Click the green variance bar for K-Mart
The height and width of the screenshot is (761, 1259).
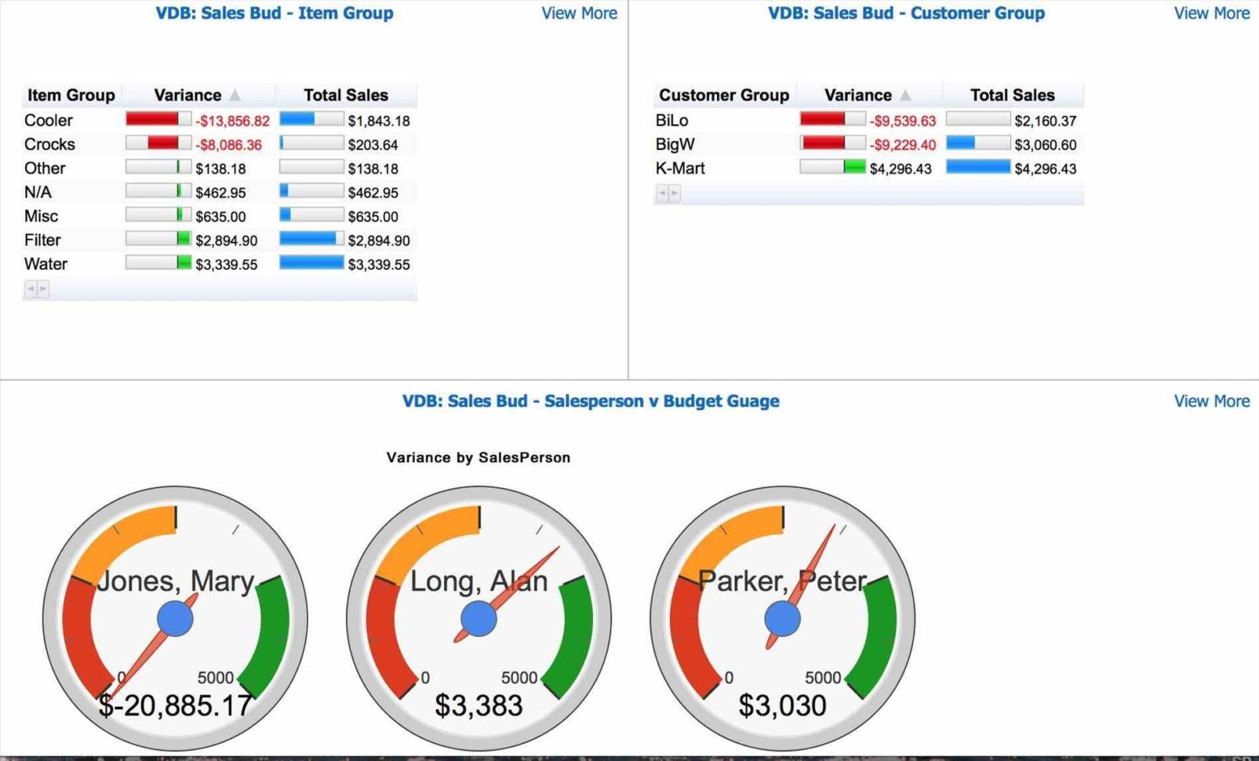coord(854,166)
